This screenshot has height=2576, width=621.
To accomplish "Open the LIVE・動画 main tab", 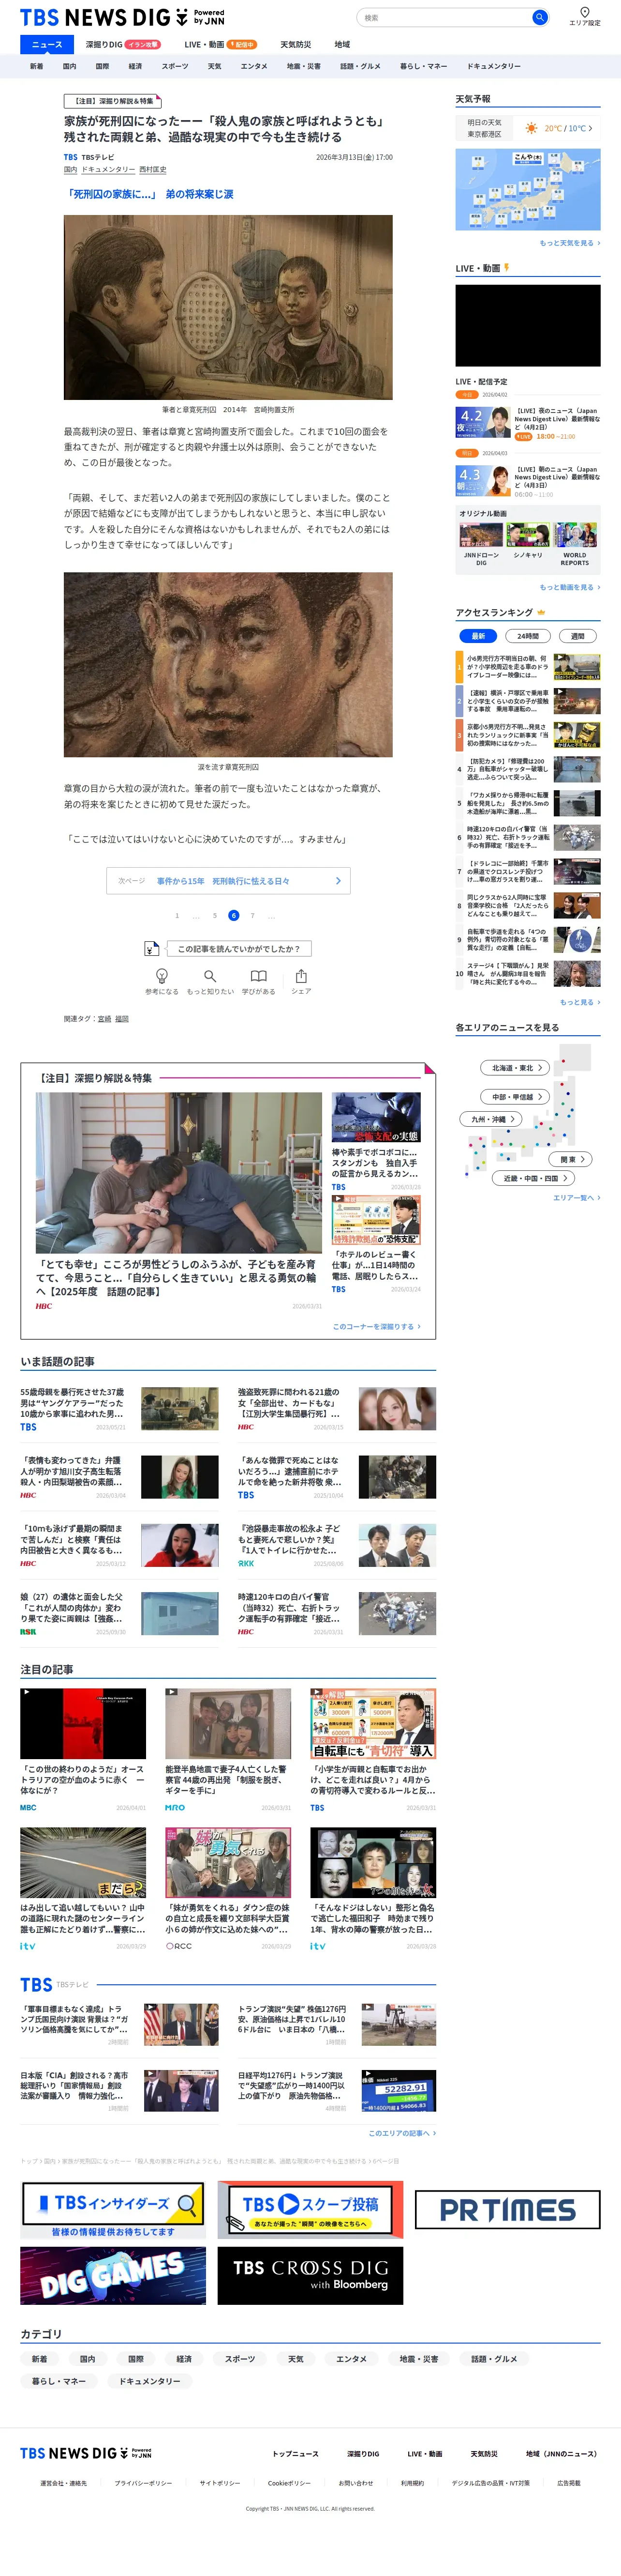I will click(220, 45).
